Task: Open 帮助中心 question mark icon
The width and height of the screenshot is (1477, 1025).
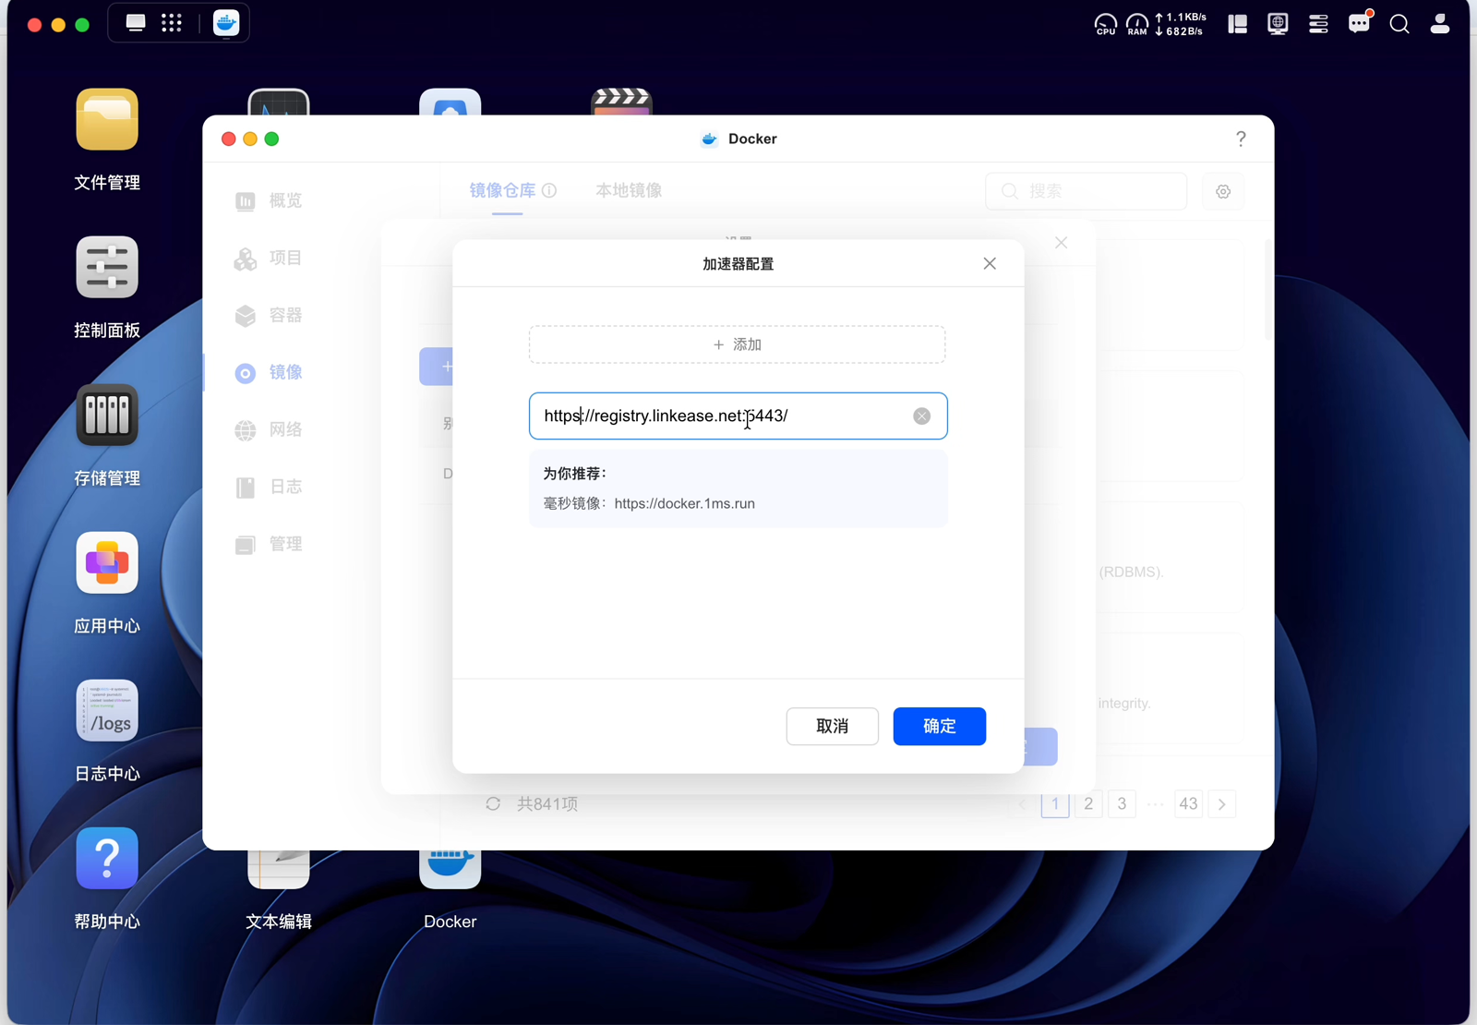Action: point(107,858)
